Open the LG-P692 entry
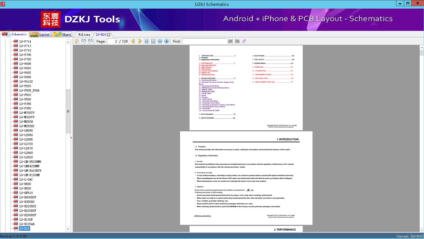The width and height of the screenshot is (424, 239). tap(25, 73)
